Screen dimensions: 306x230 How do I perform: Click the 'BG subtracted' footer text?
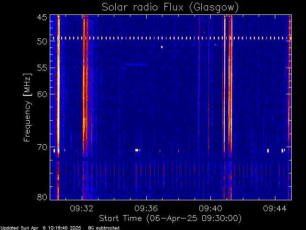tap(104, 228)
